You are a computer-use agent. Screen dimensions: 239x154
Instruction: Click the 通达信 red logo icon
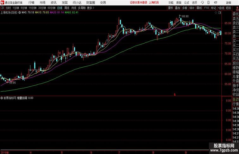pyautogui.click(x=2, y=3)
